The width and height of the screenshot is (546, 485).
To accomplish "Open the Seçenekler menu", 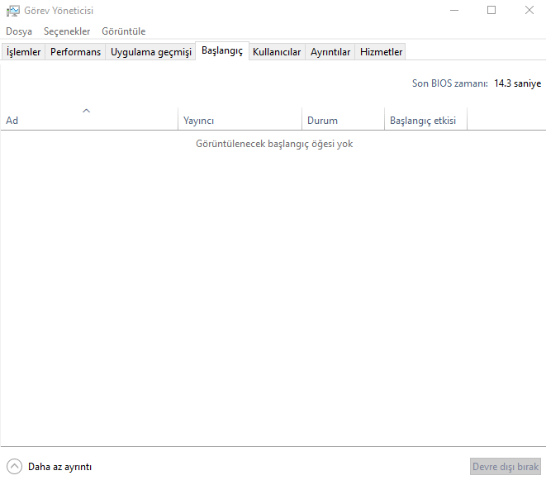I will click(x=67, y=31).
